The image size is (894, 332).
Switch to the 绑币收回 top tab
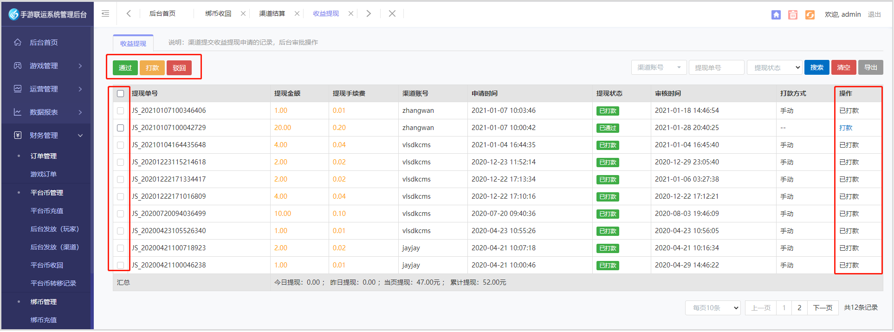218,14
